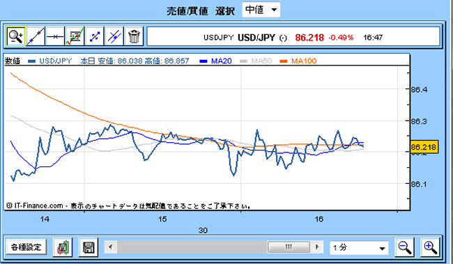Click the floppy disk save icon
The height and width of the screenshot is (264, 453).
(89, 247)
